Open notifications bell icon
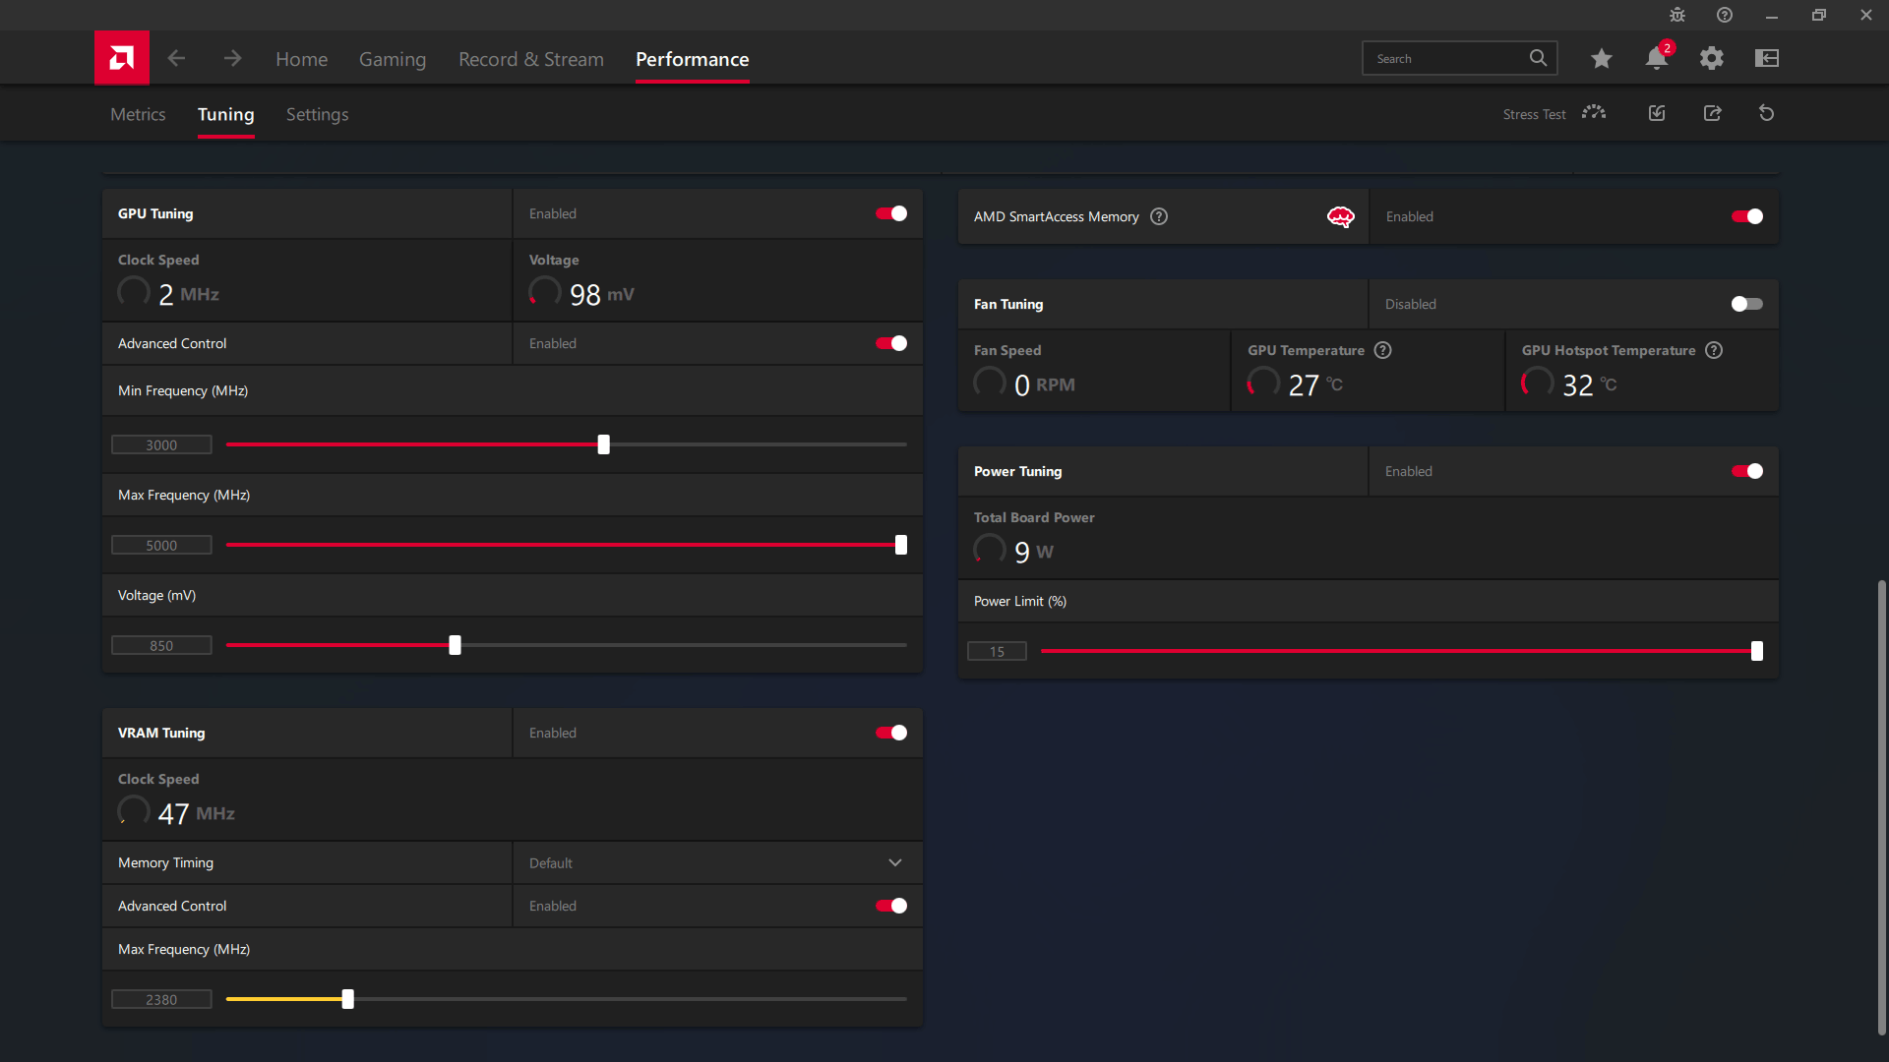 point(1657,58)
